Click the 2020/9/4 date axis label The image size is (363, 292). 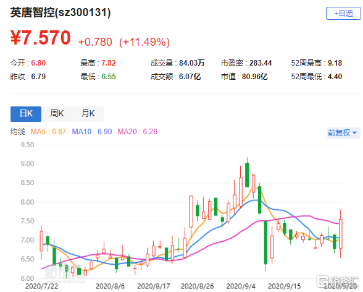point(241,286)
